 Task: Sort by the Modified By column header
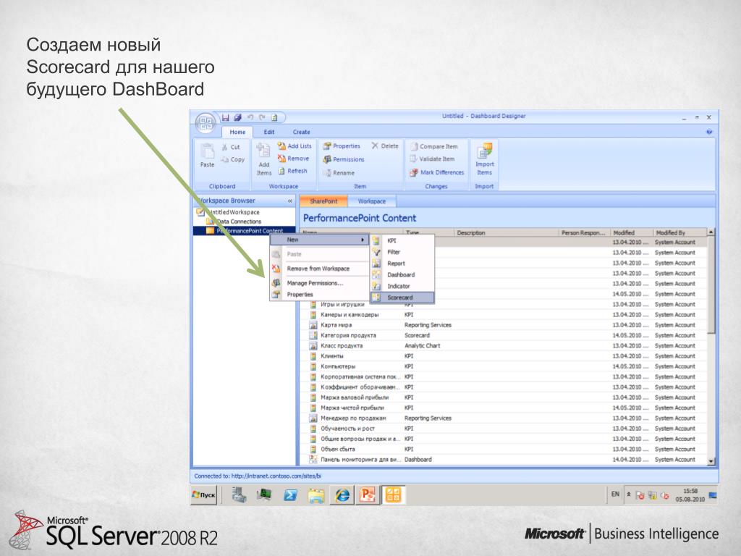click(679, 232)
